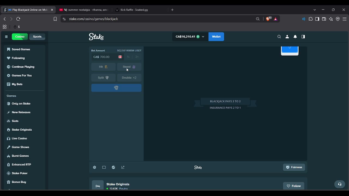Open Enhanced RTP in sidebar

tap(25, 164)
